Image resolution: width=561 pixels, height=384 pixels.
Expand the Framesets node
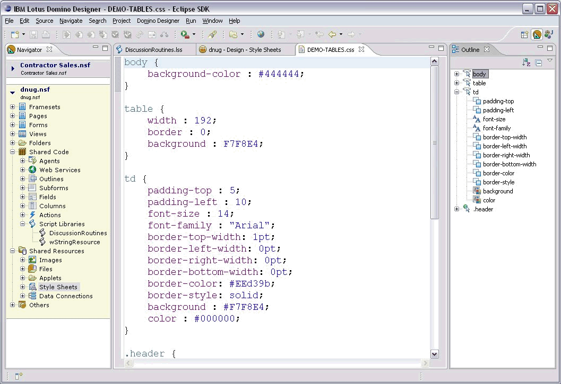13,107
